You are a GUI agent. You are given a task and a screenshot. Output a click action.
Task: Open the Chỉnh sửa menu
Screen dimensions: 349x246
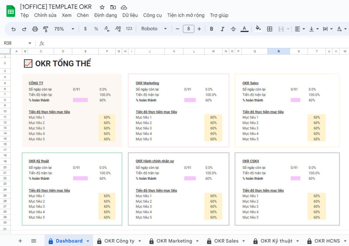coord(45,15)
